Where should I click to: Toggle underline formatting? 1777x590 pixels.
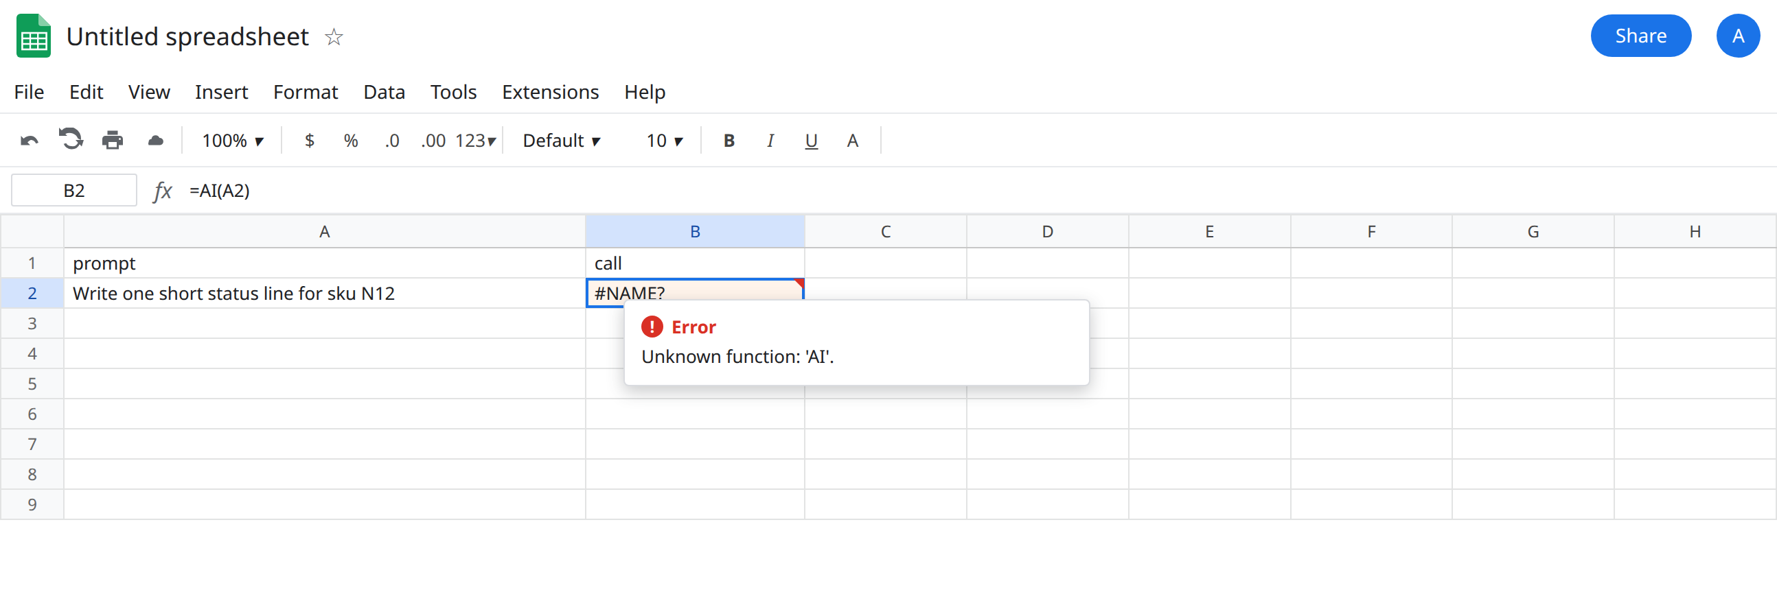[x=811, y=141]
